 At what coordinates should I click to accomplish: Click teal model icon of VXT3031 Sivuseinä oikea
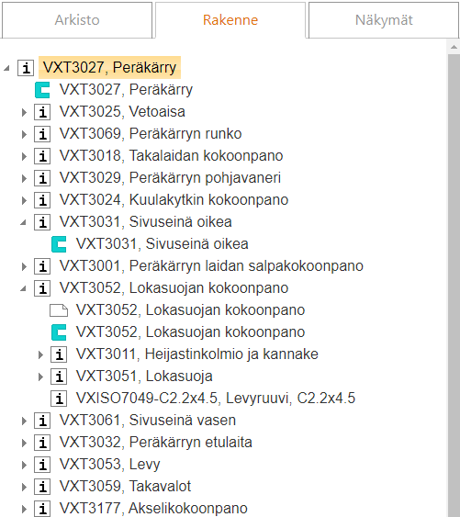[59, 244]
